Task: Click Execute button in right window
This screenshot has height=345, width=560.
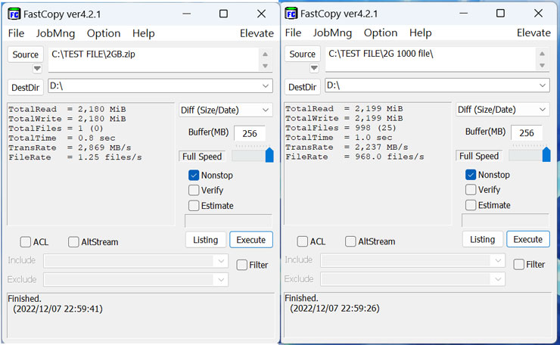Action: click(x=528, y=239)
